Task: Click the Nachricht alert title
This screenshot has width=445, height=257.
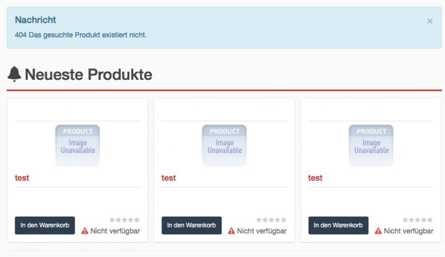Action: pyautogui.click(x=36, y=20)
